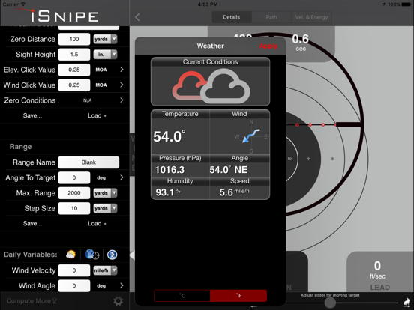Edit the Wind Click Value field
The height and width of the screenshot is (310, 414).
coord(74,85)
